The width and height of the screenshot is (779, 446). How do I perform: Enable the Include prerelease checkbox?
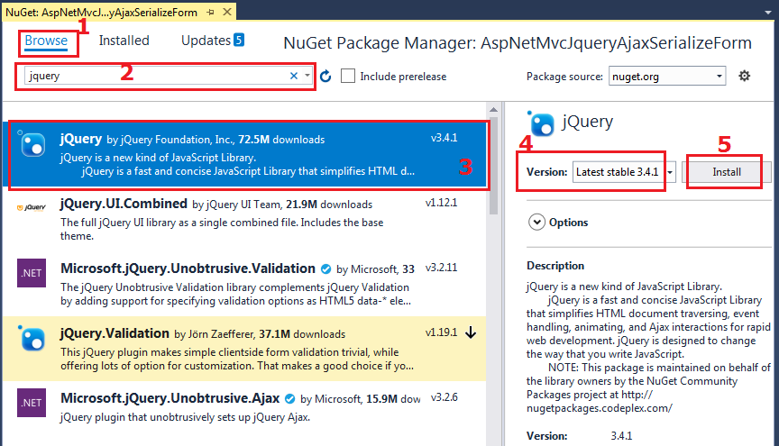pos(349,77)
